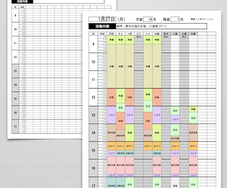Click hour 16 cell on the blank back sheet
Image resolution: width=227 pixels, height=188 pixels.
(x=15, y=113)
